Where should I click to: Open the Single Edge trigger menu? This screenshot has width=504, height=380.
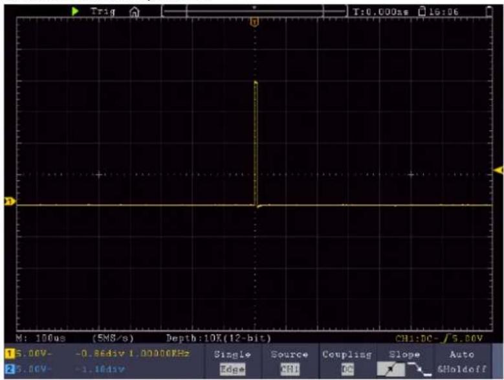[232, 362]
